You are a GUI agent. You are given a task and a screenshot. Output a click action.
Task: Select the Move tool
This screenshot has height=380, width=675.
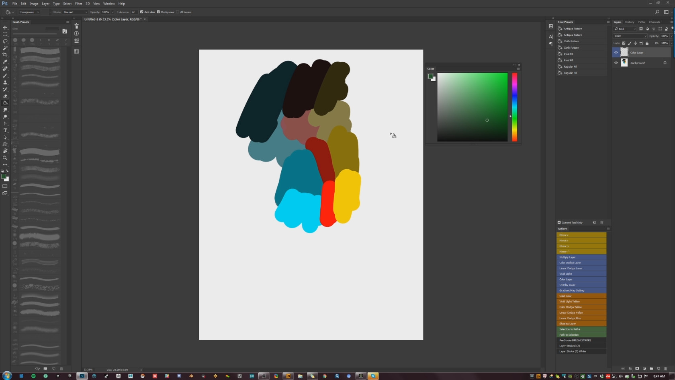point(5,28)
